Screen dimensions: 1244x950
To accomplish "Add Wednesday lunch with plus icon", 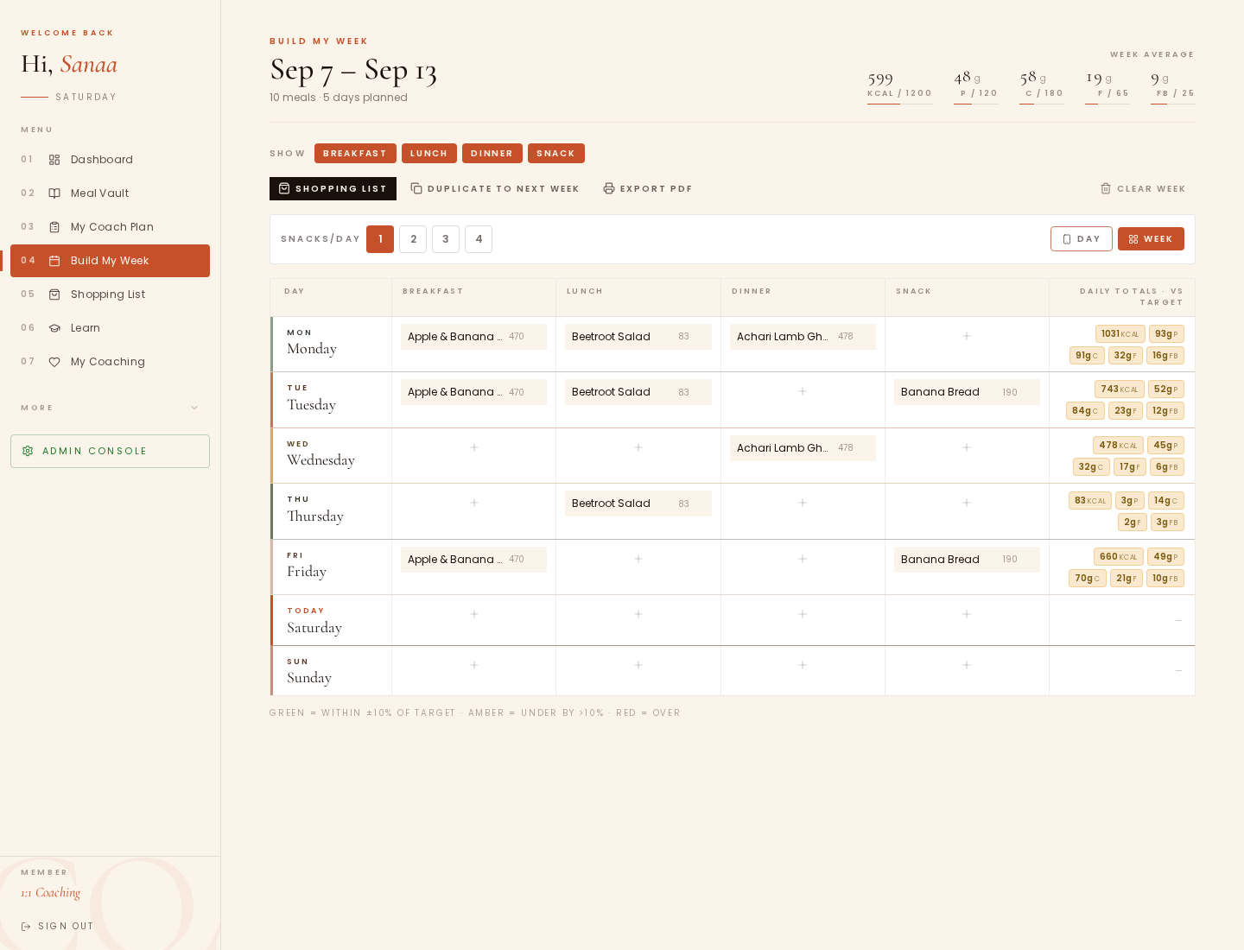I will [x=638, y=447].
